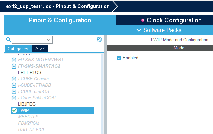Screen dimensions: 213x134
Task: Select the MBEDTLS entry
Action: [28, 117]
